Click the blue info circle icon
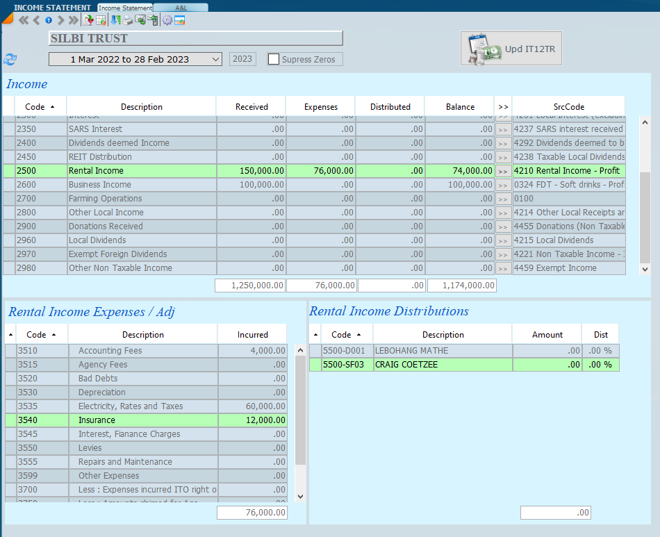 (x=49, y=20)
